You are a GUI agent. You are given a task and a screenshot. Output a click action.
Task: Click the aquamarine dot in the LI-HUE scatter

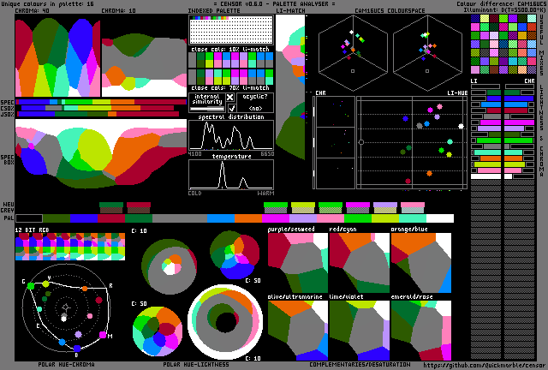[450, 141]
